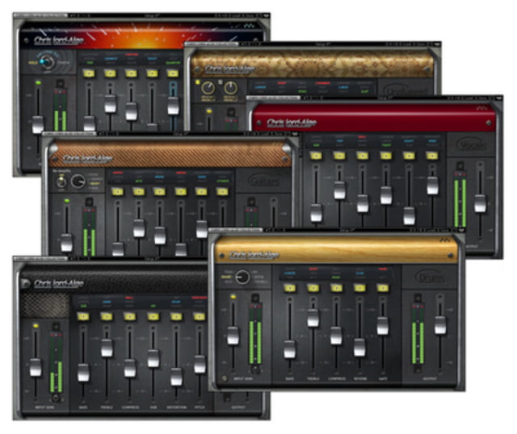Click rightmost yellow button in copper-header Guitars plugin

tap(222, 192)
